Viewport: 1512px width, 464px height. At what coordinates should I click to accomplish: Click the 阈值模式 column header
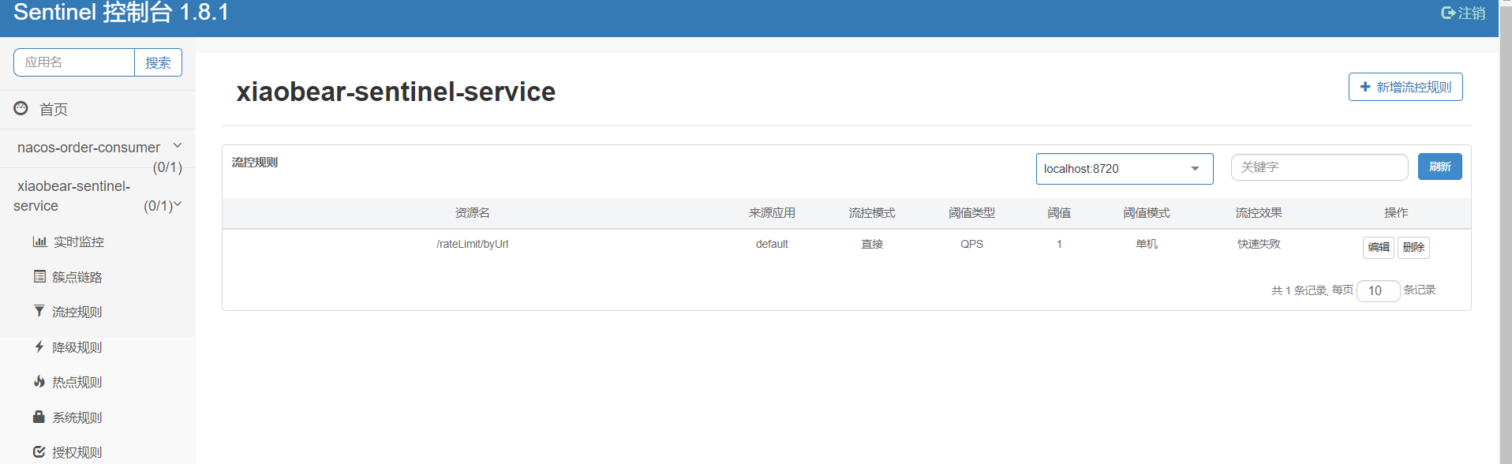click(x=1147, y=213)
